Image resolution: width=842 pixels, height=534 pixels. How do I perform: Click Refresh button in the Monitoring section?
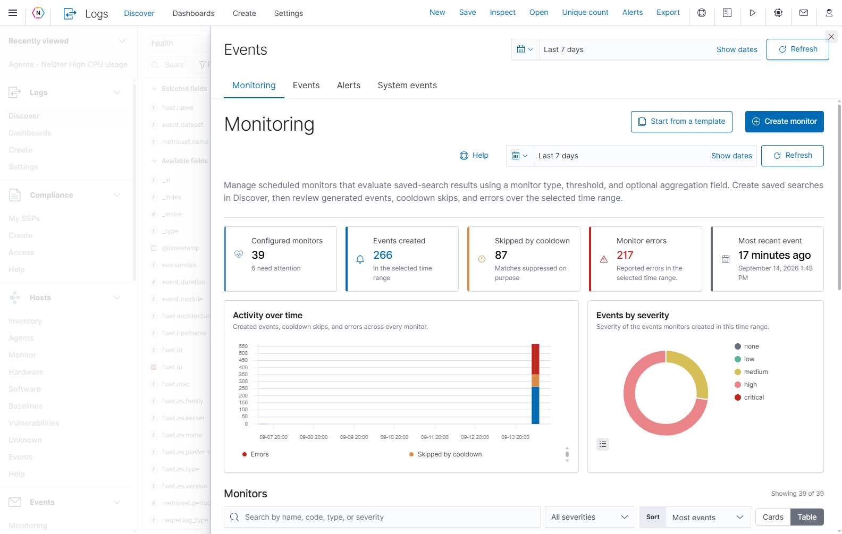(x=793, y=156)
